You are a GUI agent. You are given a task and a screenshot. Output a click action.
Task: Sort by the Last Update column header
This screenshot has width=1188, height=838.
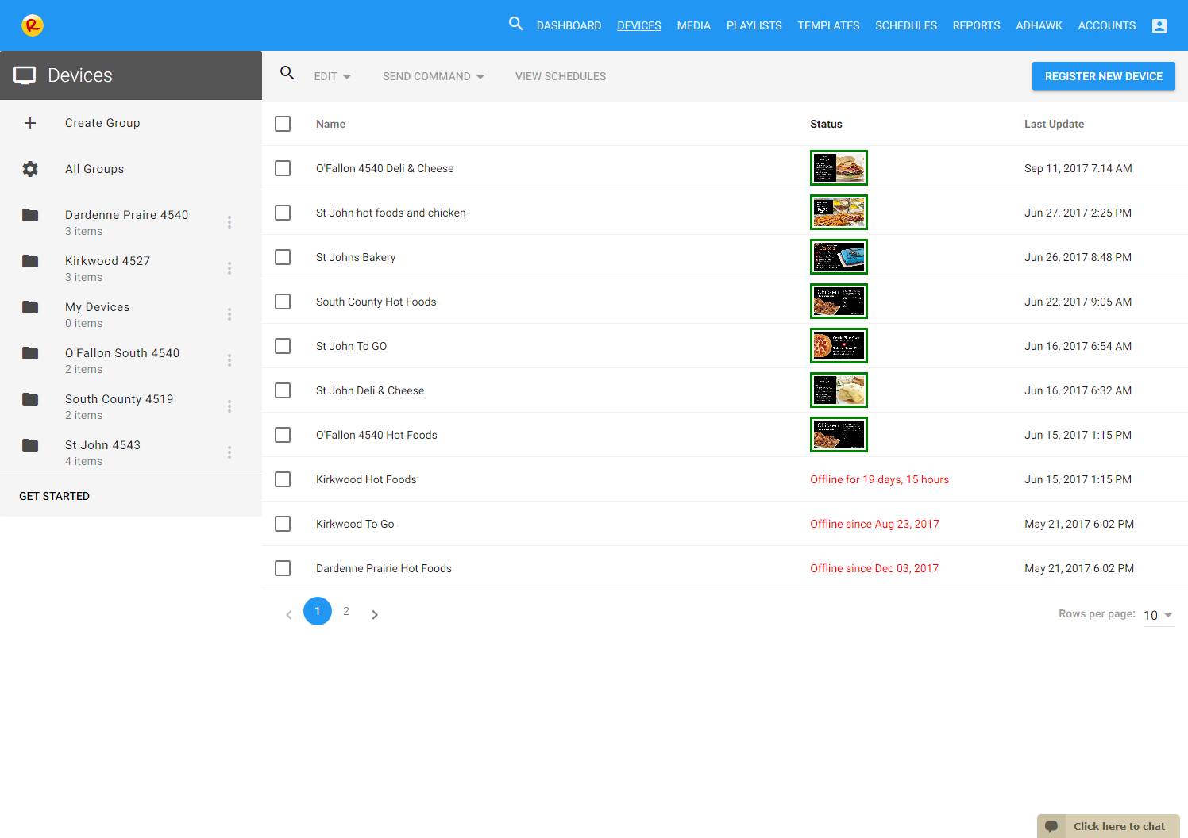(x=1054, y=124)
